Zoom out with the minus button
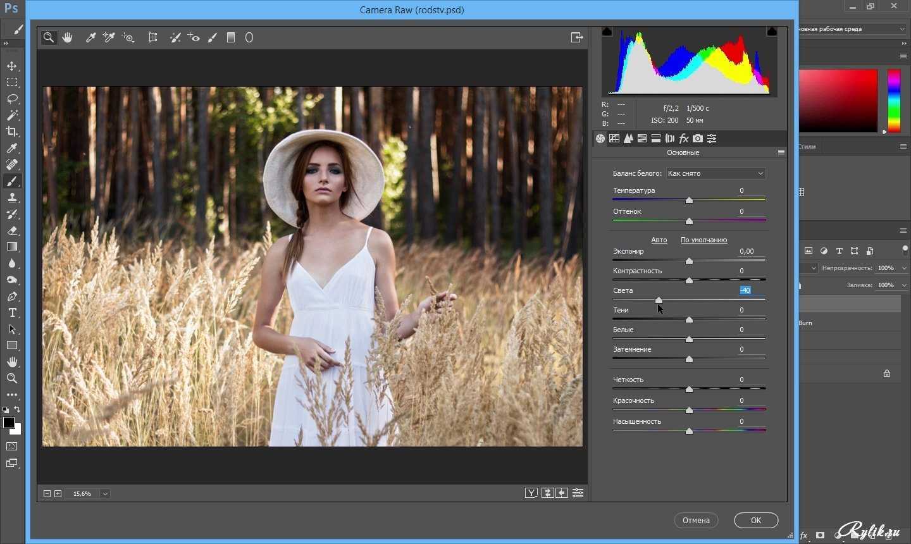The image size is (911, 544). click(x=47, y=493)
